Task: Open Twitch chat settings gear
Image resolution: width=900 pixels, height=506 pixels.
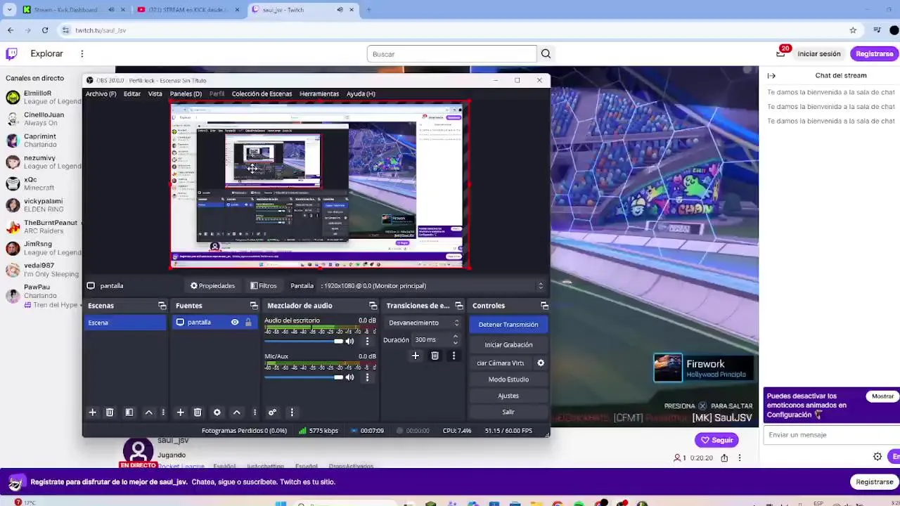Action: click(x=877, y=457)
